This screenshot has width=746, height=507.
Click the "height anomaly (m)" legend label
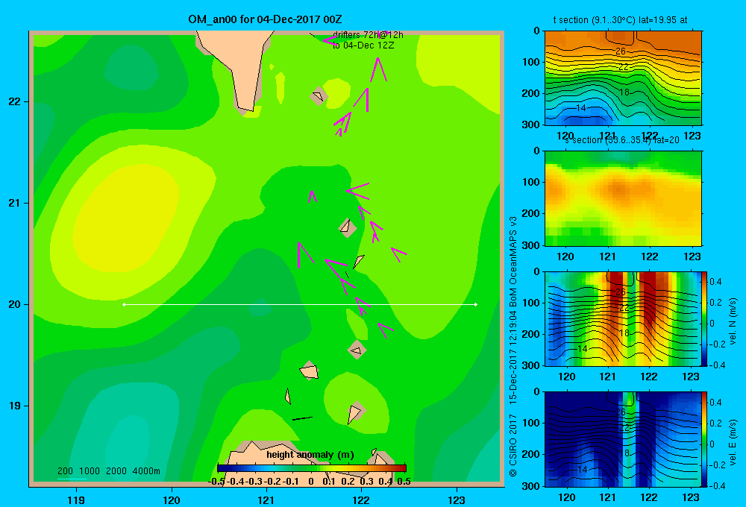tap(310, 455)
